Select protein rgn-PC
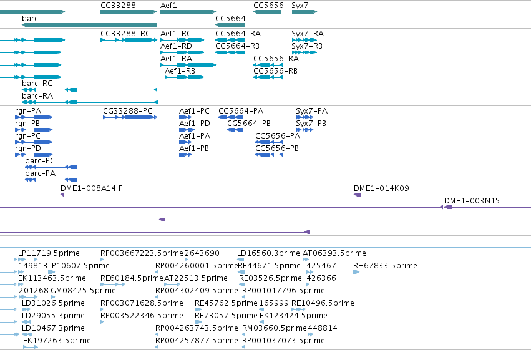This screenshot has width=531, height=350. pyautogui.click(x=28, y=136)
